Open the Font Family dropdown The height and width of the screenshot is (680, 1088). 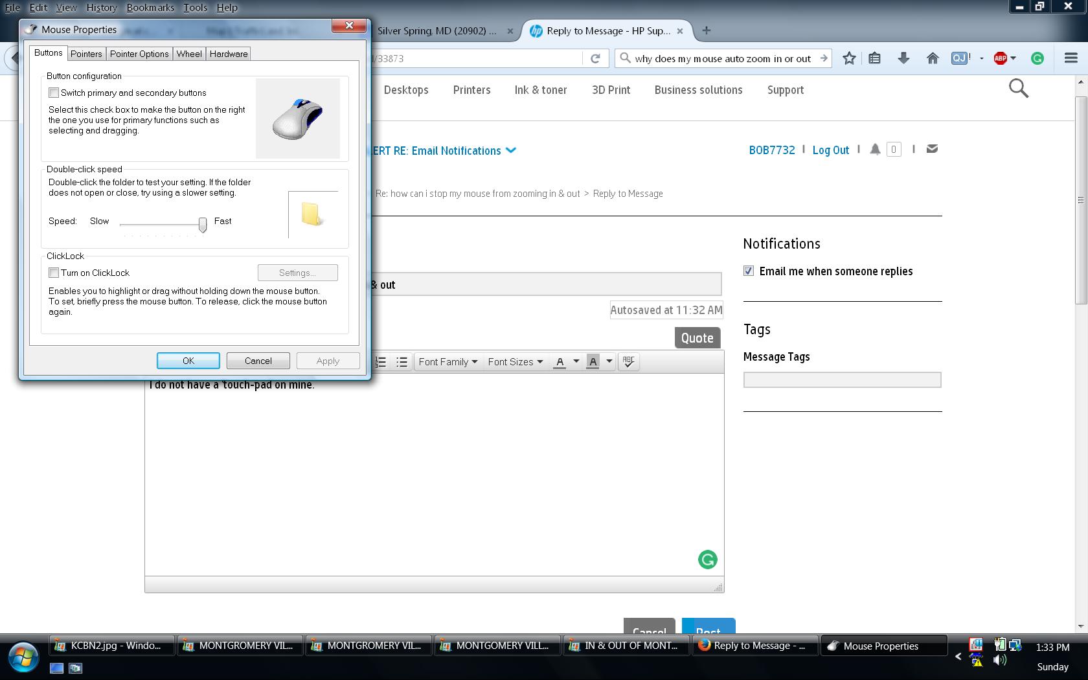coord(448,361)
